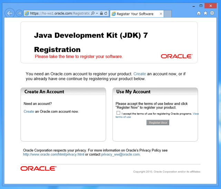This screenshot has width=221, height=189.
Task: Click the browser forward arrow button
Action: (19, 13)
